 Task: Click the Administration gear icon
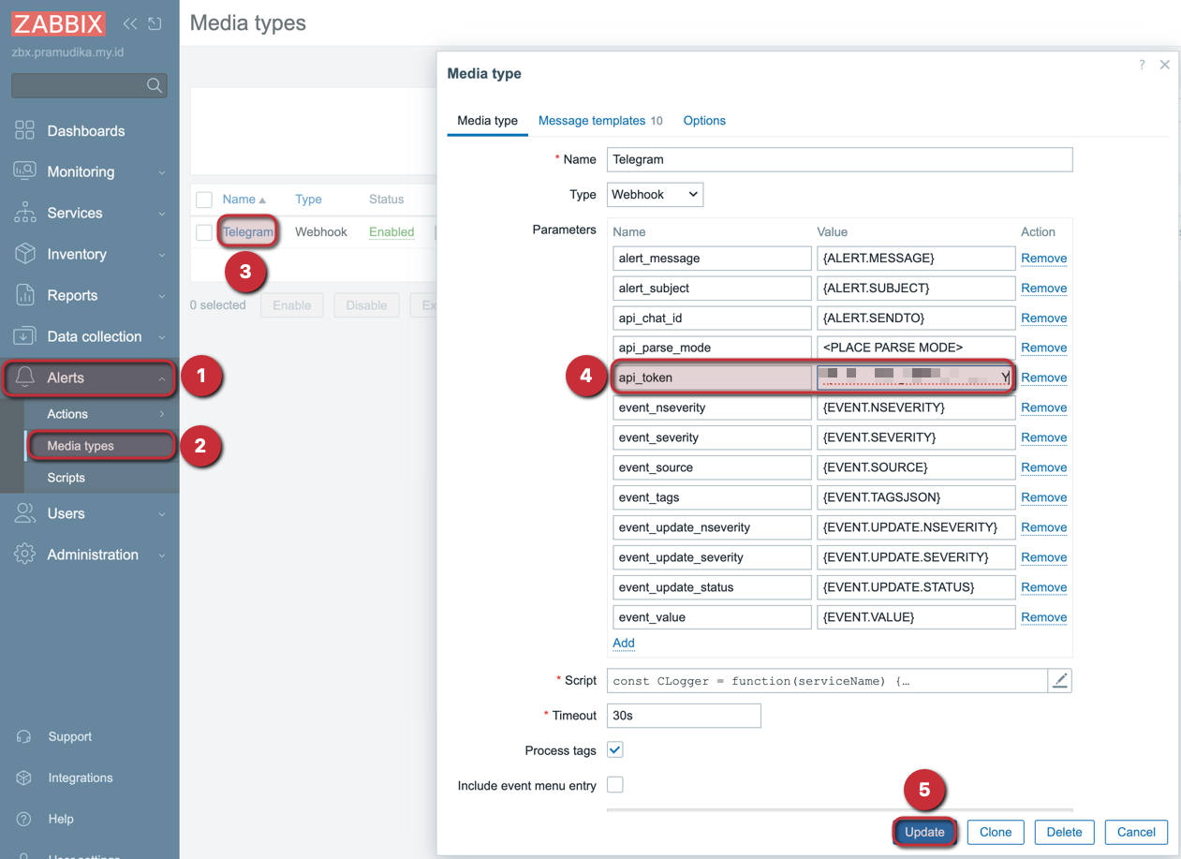(24, 555)
